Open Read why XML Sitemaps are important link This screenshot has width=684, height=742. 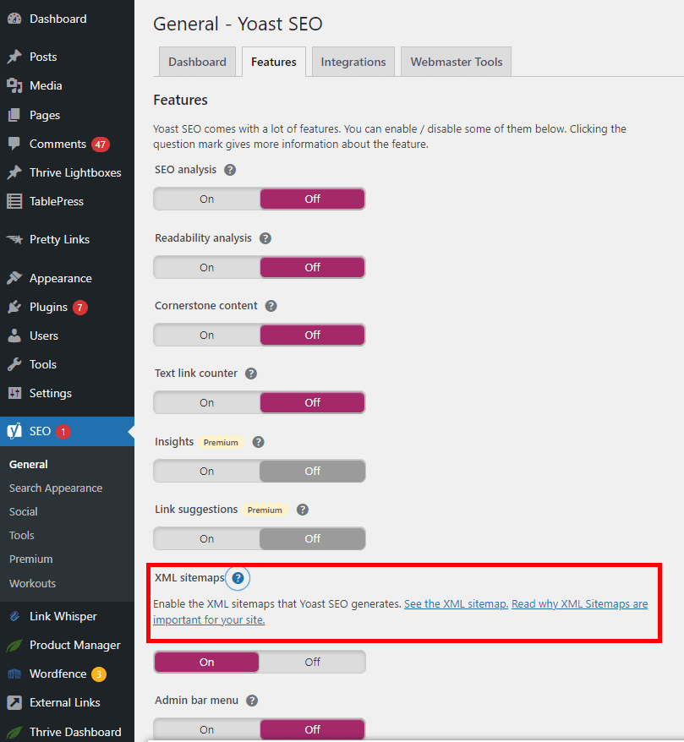[401, 612]
